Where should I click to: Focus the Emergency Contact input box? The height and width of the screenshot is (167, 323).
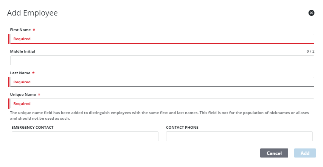coord(85,136)
